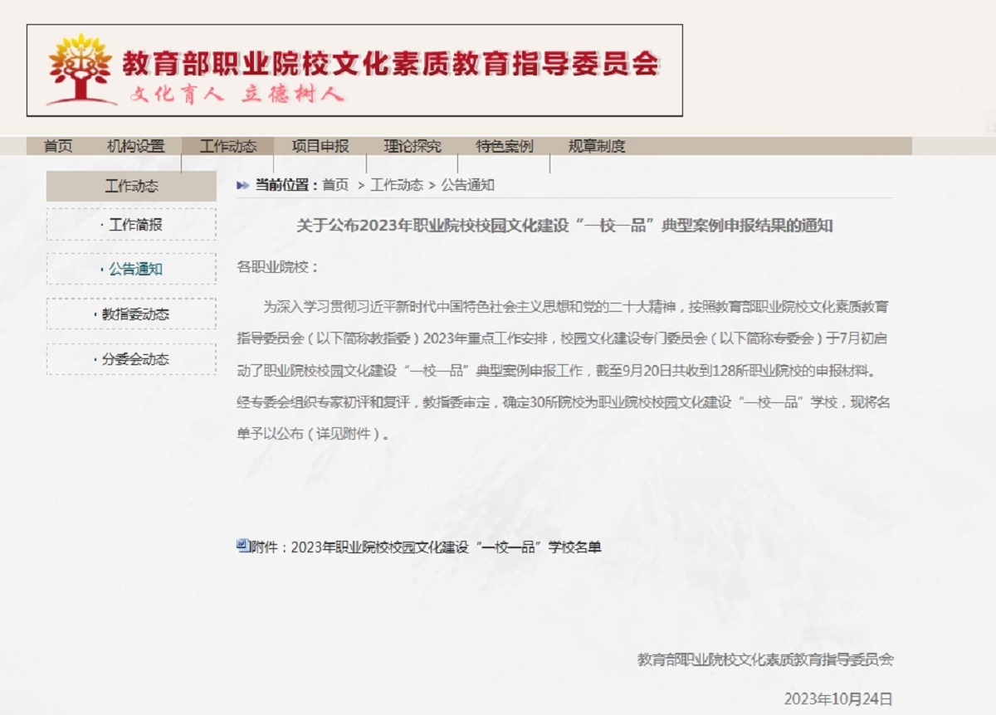Open the 理论探究 navigation item
This screenshot has width=996, height=715.
pyautogui.click(x=413, y=147)
